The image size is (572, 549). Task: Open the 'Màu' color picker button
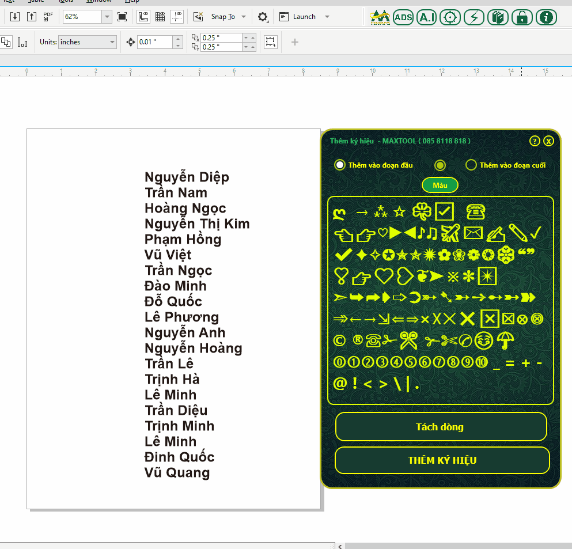tap(440, 185)
